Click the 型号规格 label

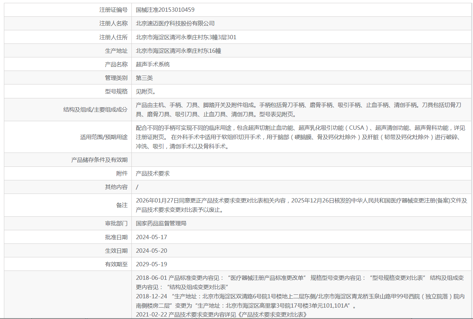[x=116, y=91]
